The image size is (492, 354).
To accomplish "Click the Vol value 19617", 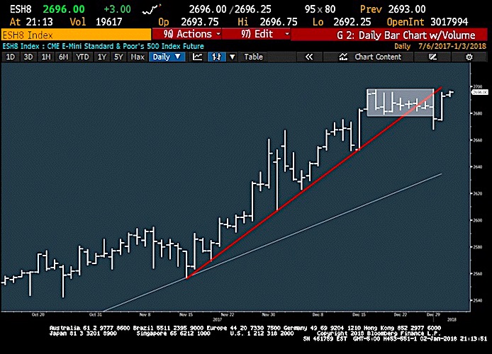I will pos(109,22).
